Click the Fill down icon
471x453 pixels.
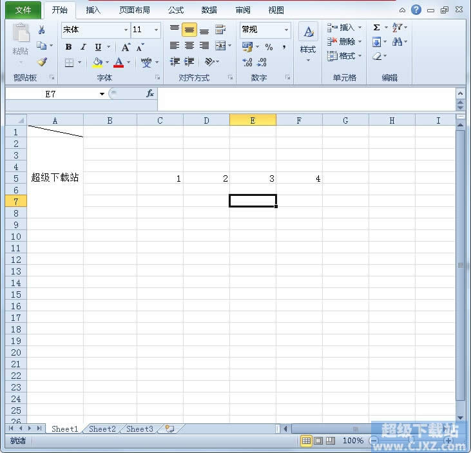[x=376, y=42]
